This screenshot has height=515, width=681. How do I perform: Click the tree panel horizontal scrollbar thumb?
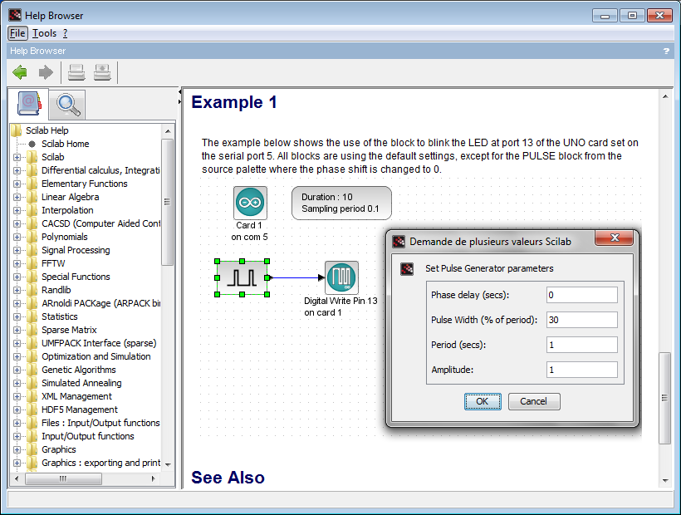tap(63, 478)
